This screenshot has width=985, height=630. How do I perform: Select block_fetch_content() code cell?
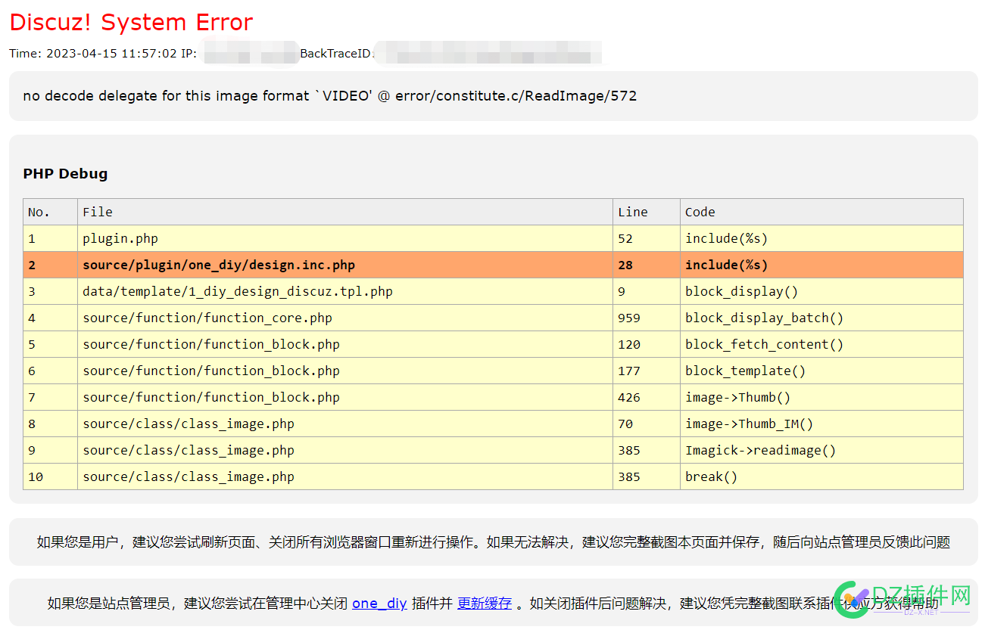pyautogui.click(x=821, y=344)
